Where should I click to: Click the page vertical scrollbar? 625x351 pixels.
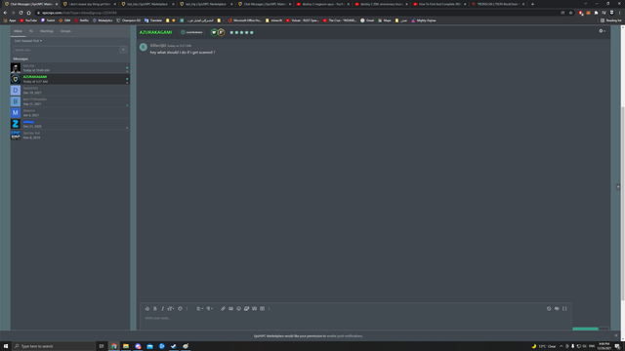click(x=623, y=203)
